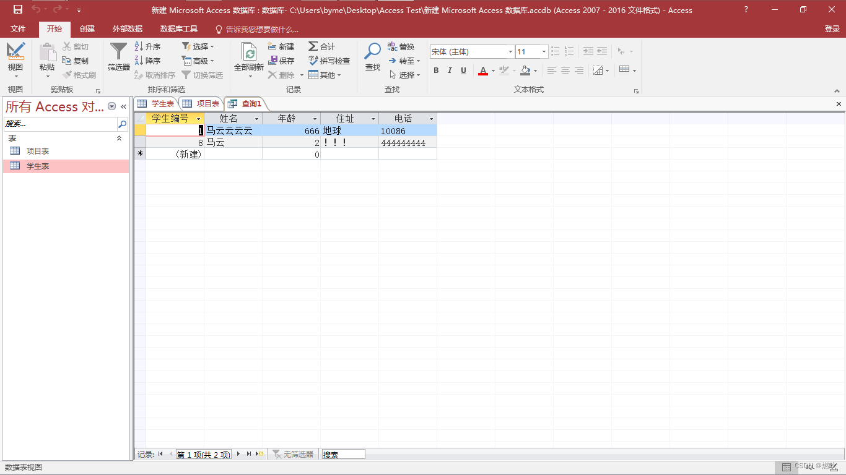
Task: Click 全部刷新 refresh all icon
Action: 249,51
